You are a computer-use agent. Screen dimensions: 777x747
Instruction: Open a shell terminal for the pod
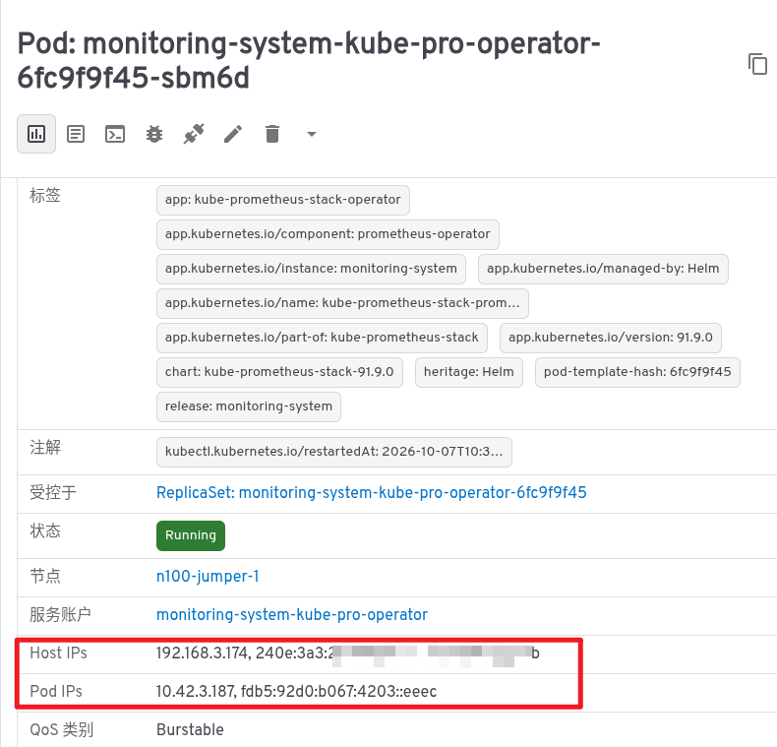(x=115, y=134)
